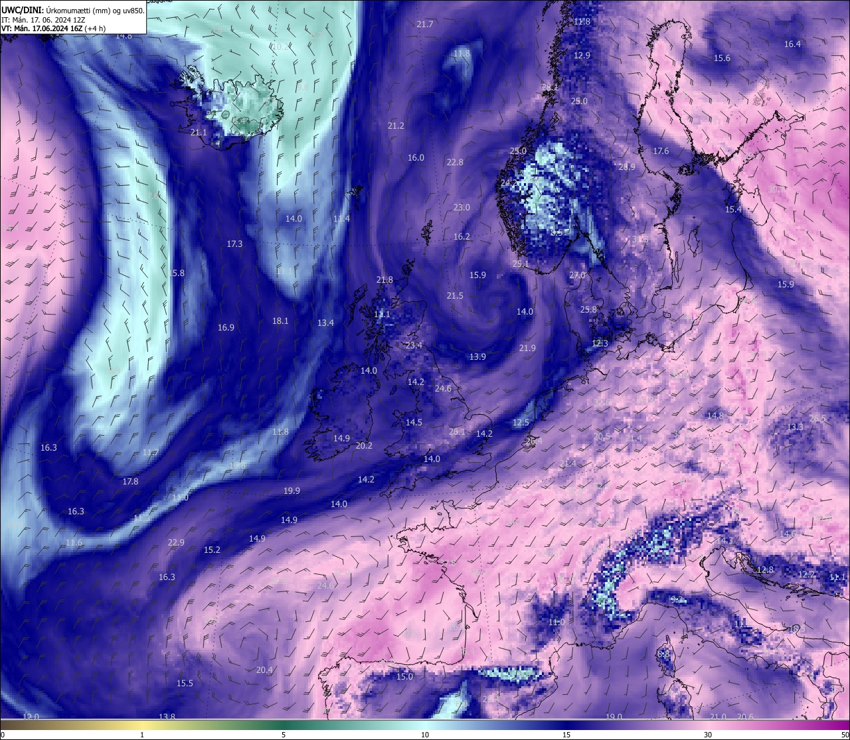Click the '13.9' value in the North Sea
This screenshot has height=740, width=850.
pos(477,357)
